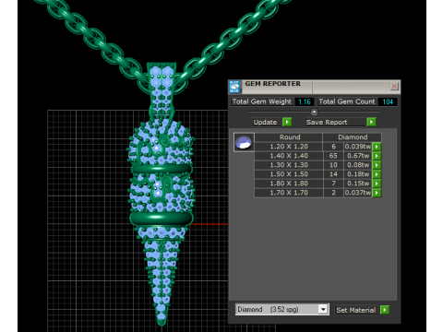Open the Diamond (3.52 spg) material dropdown
Screen dimensions: 443x332
pyautogui.click(x=323, y=309)
